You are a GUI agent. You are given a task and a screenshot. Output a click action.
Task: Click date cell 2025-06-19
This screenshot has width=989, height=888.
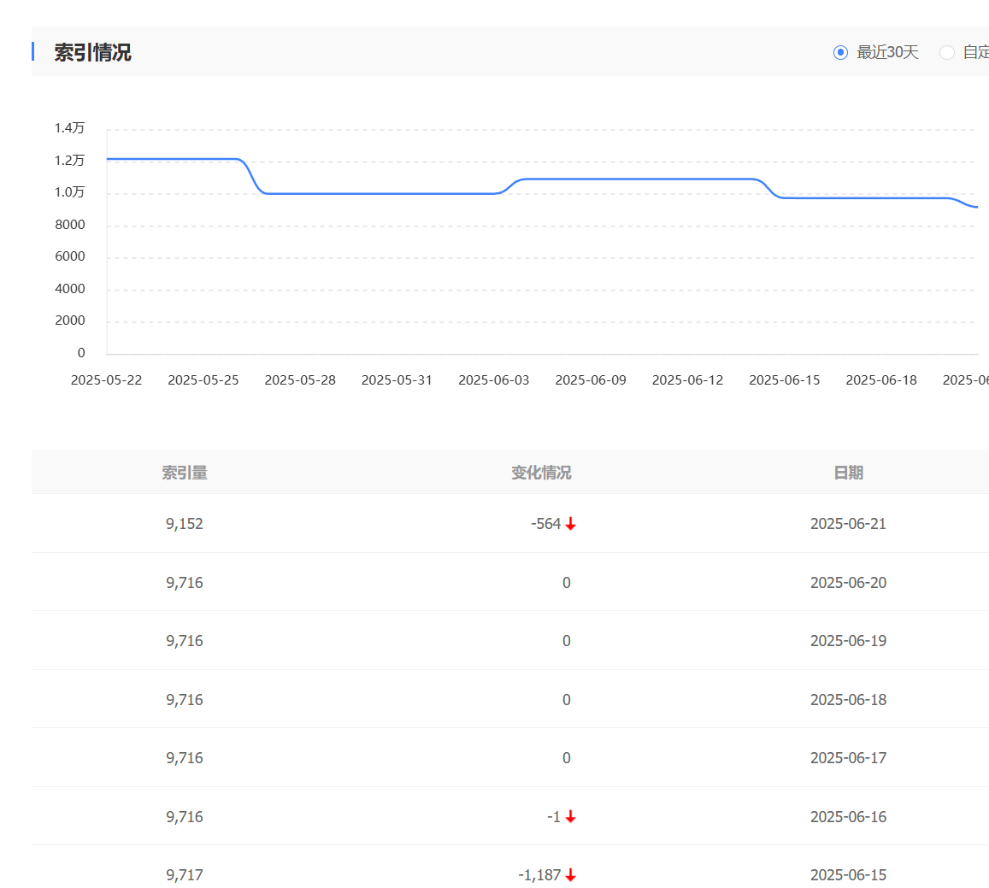848,641
